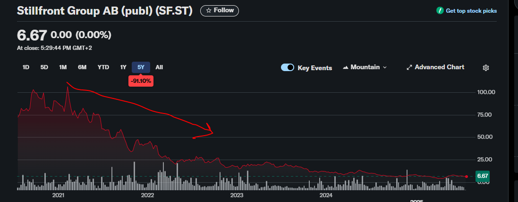Select the 5Y time range
The width and height of the screenshot is (518, 202).
[141, 67]
